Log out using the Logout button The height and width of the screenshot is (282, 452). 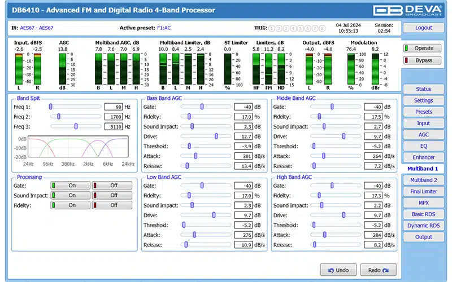[423, 28]
